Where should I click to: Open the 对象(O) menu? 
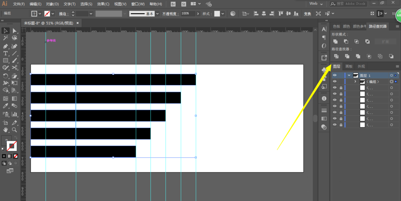(53, 4)
